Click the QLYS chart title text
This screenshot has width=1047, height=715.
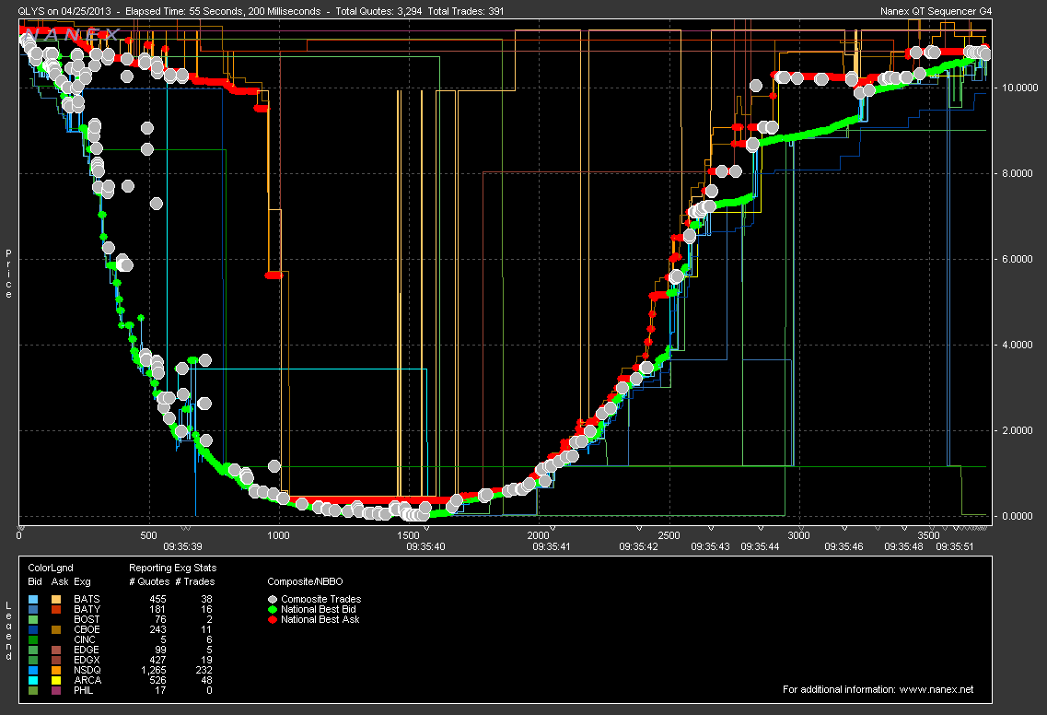tap(261, 11)
